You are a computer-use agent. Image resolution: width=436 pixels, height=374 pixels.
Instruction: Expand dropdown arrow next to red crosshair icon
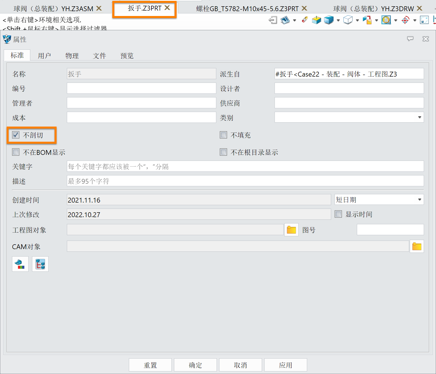(x=415, y=20)
